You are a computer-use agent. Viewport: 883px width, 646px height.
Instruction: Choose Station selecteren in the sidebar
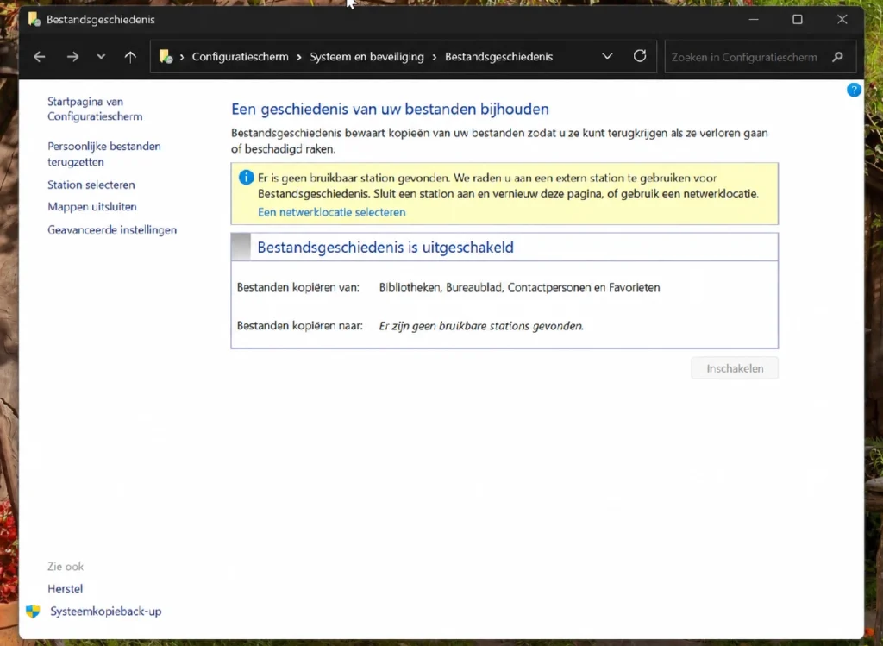[x=91, y=185]
